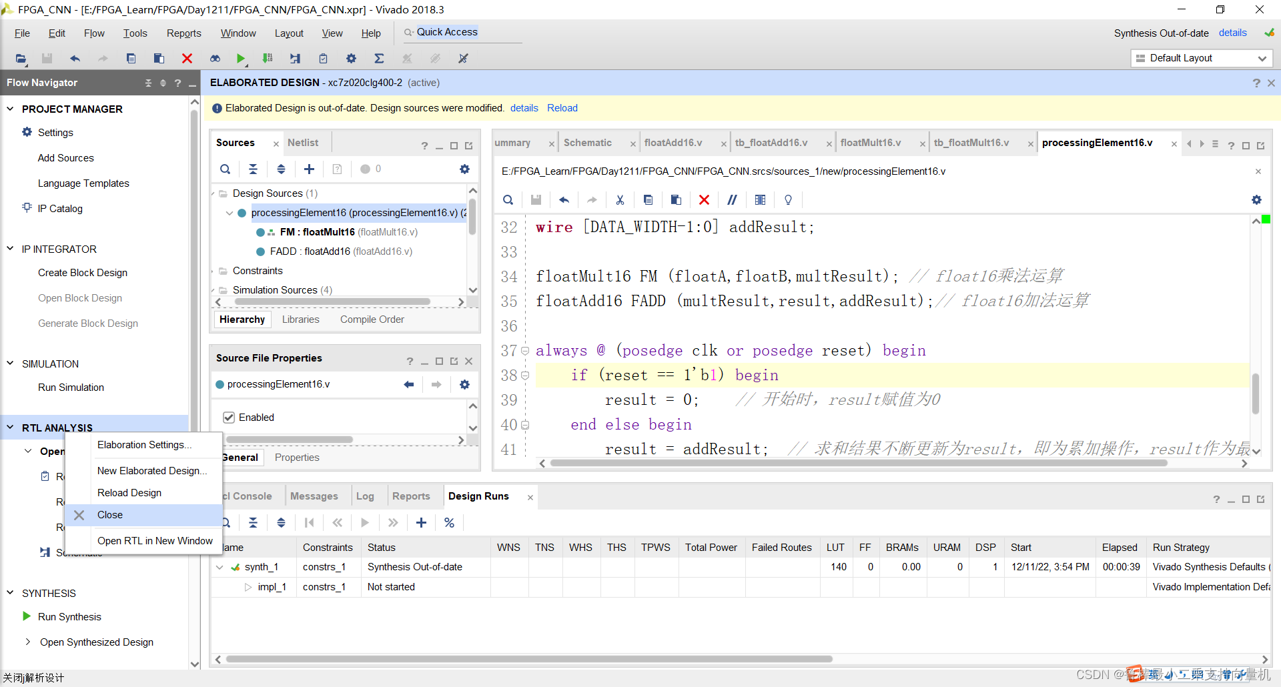Switch to the Netlist tab
Viewport: 1281px width, 687px height.
click(303, 143)
